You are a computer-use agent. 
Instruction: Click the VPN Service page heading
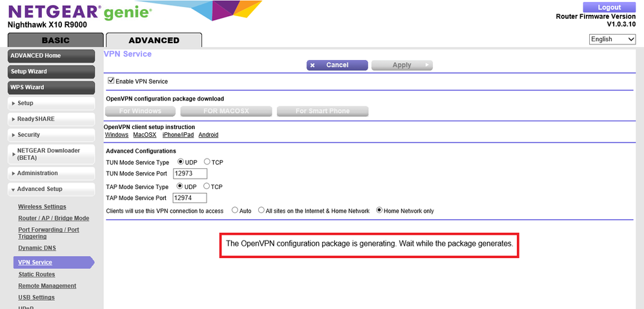128,54
